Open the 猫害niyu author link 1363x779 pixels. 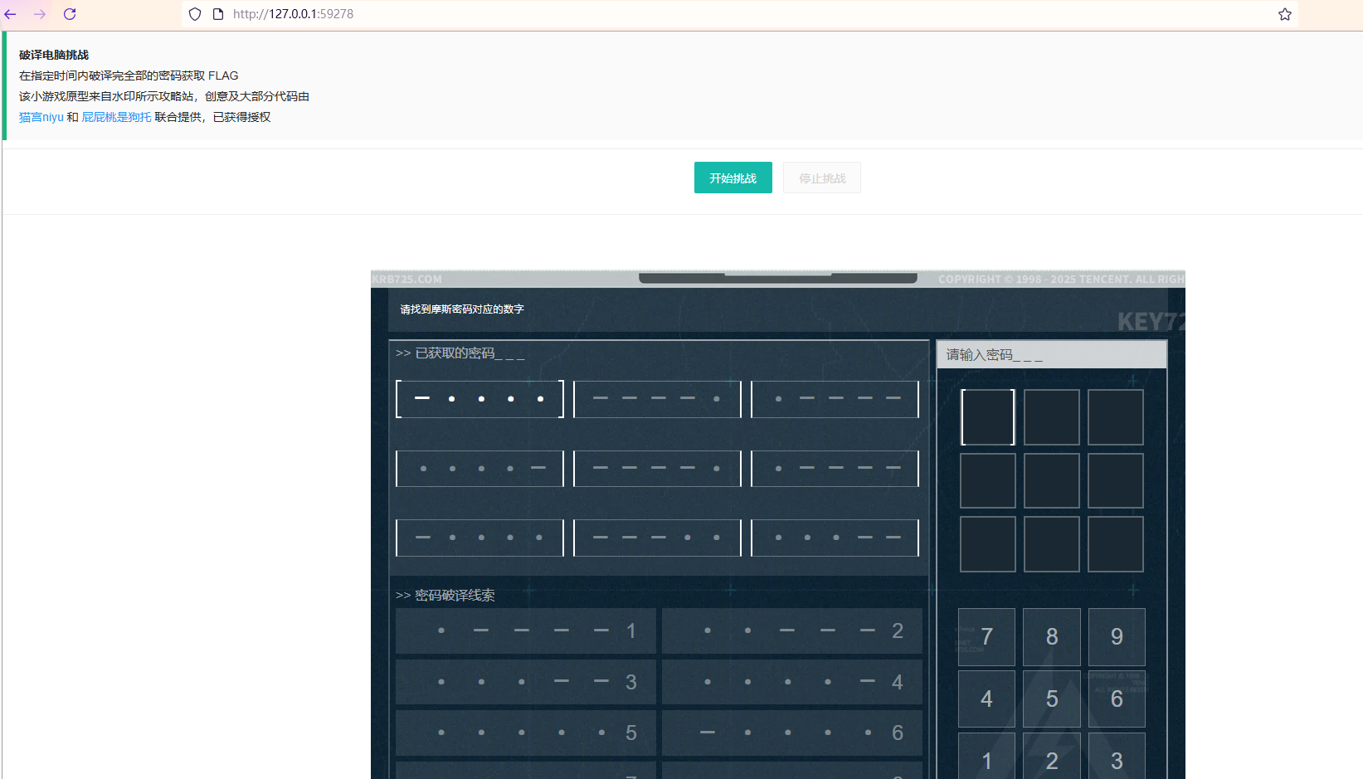41,117
